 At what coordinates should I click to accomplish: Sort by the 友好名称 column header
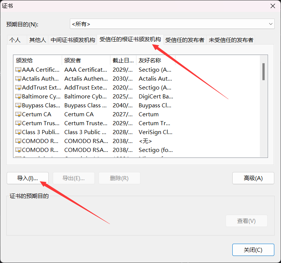point(155,60)
